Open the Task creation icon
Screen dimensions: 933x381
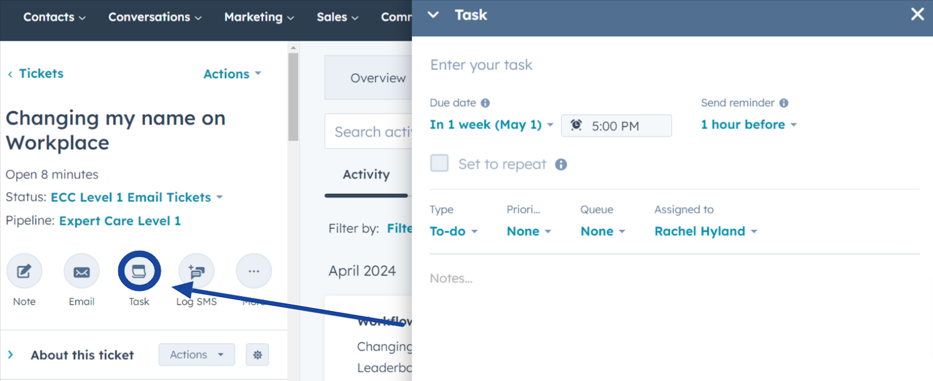point(139,271)
